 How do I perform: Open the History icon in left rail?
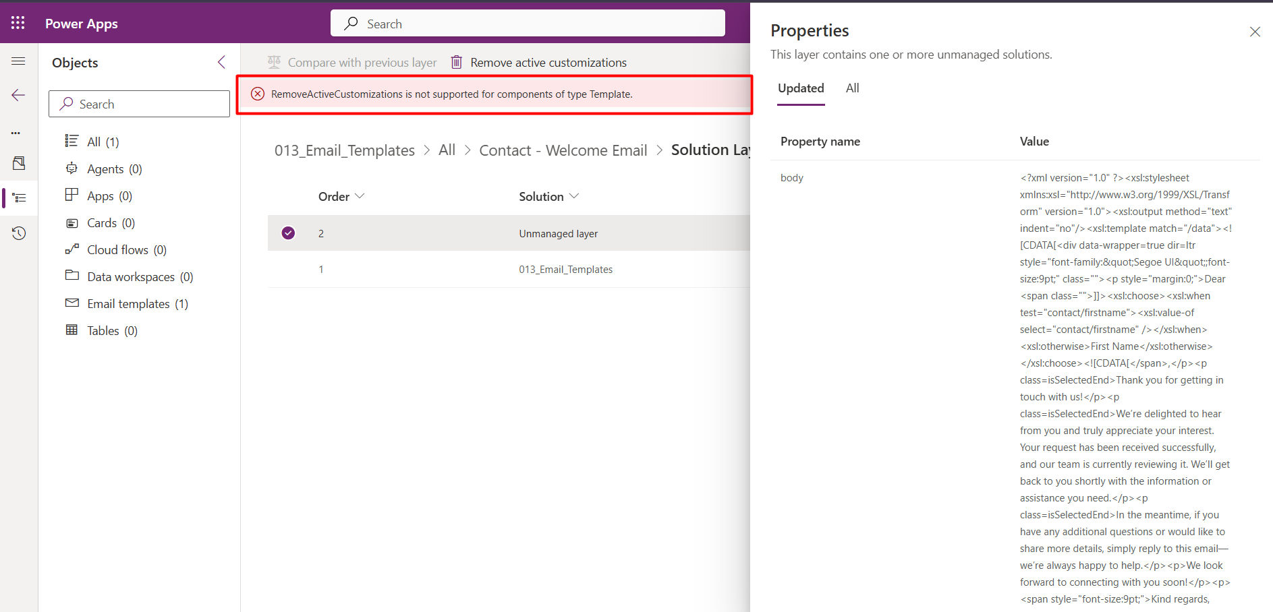[x=19, y=233]
